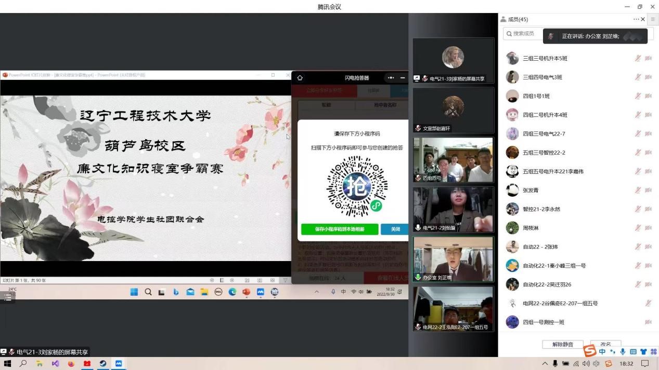The height and width of the screenshot is (370, 659).
Task: Toggle the camera icon for 张发青
Action: (648, 190)
